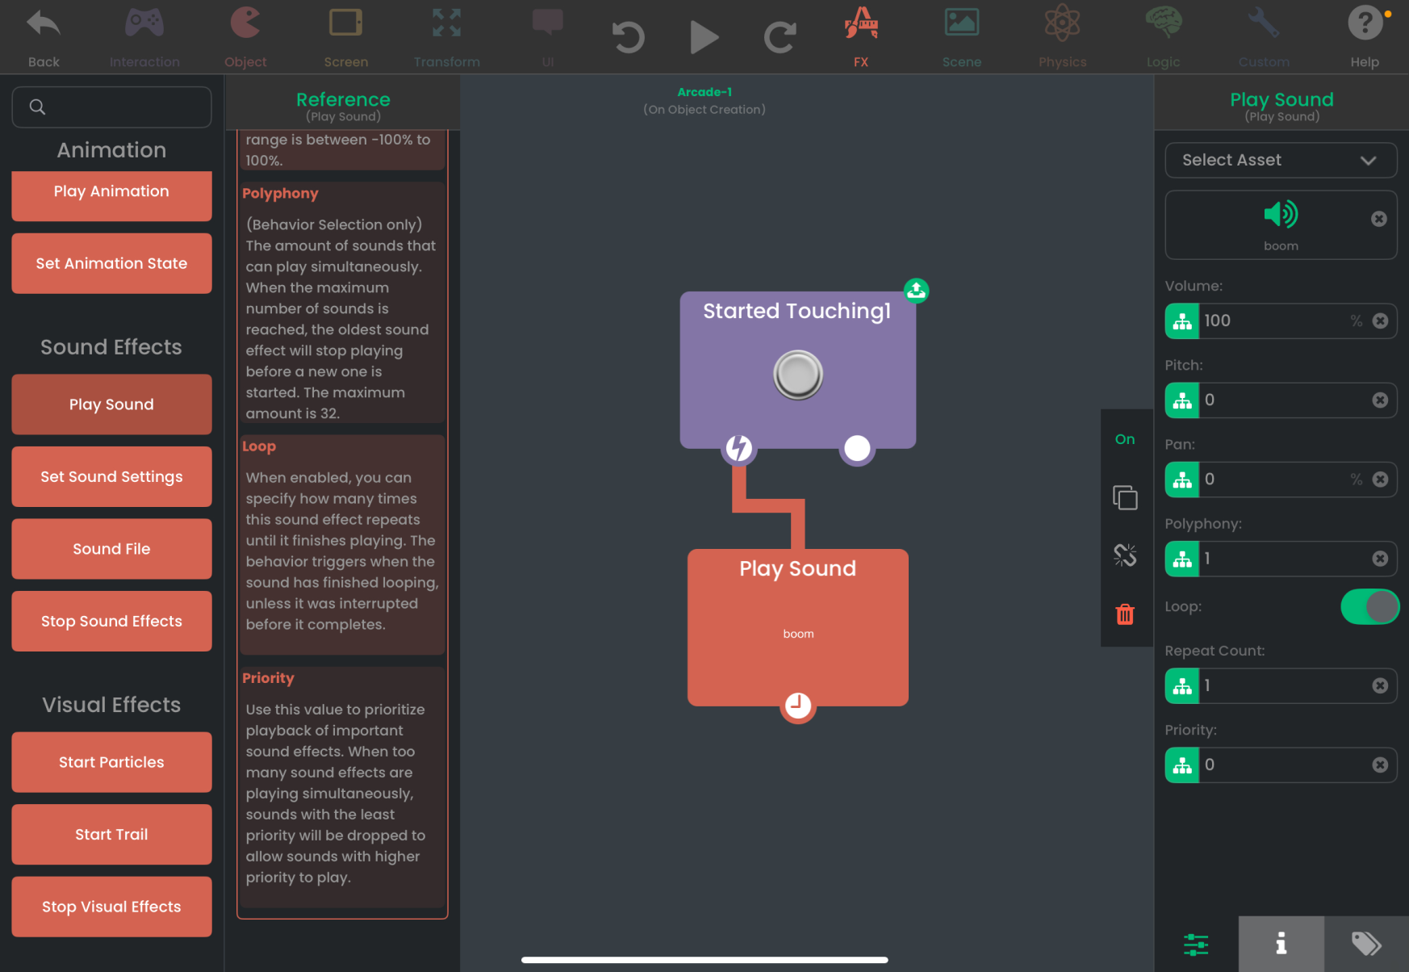Open the tag tab in bottom right
The height and width of the screenshot is (972, 1409).
(x=1365, y=943)
